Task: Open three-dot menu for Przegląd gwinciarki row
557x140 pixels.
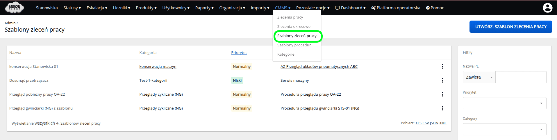Action: (442, 108)
